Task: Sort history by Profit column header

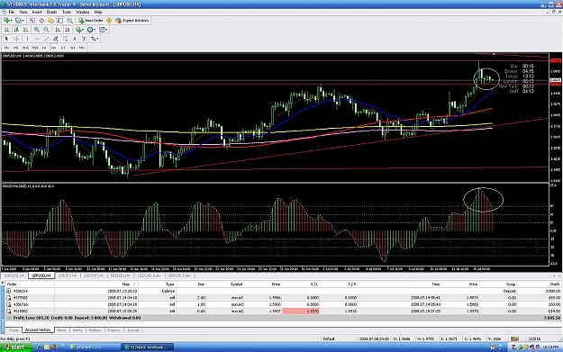Action: tap(540, 284)
